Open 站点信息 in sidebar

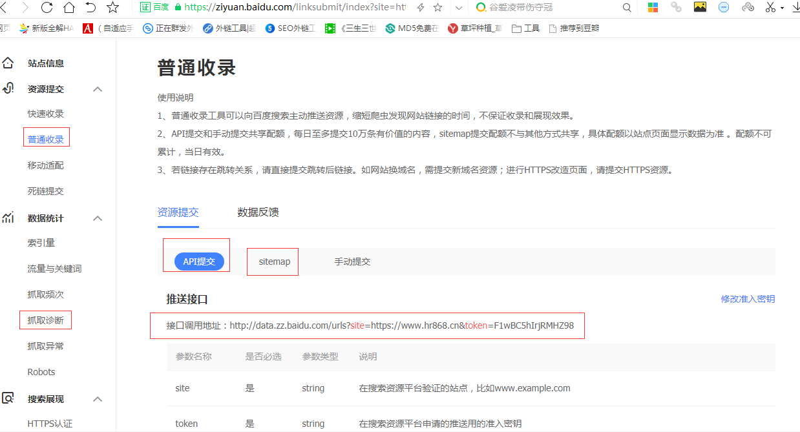tap(46, 63)
